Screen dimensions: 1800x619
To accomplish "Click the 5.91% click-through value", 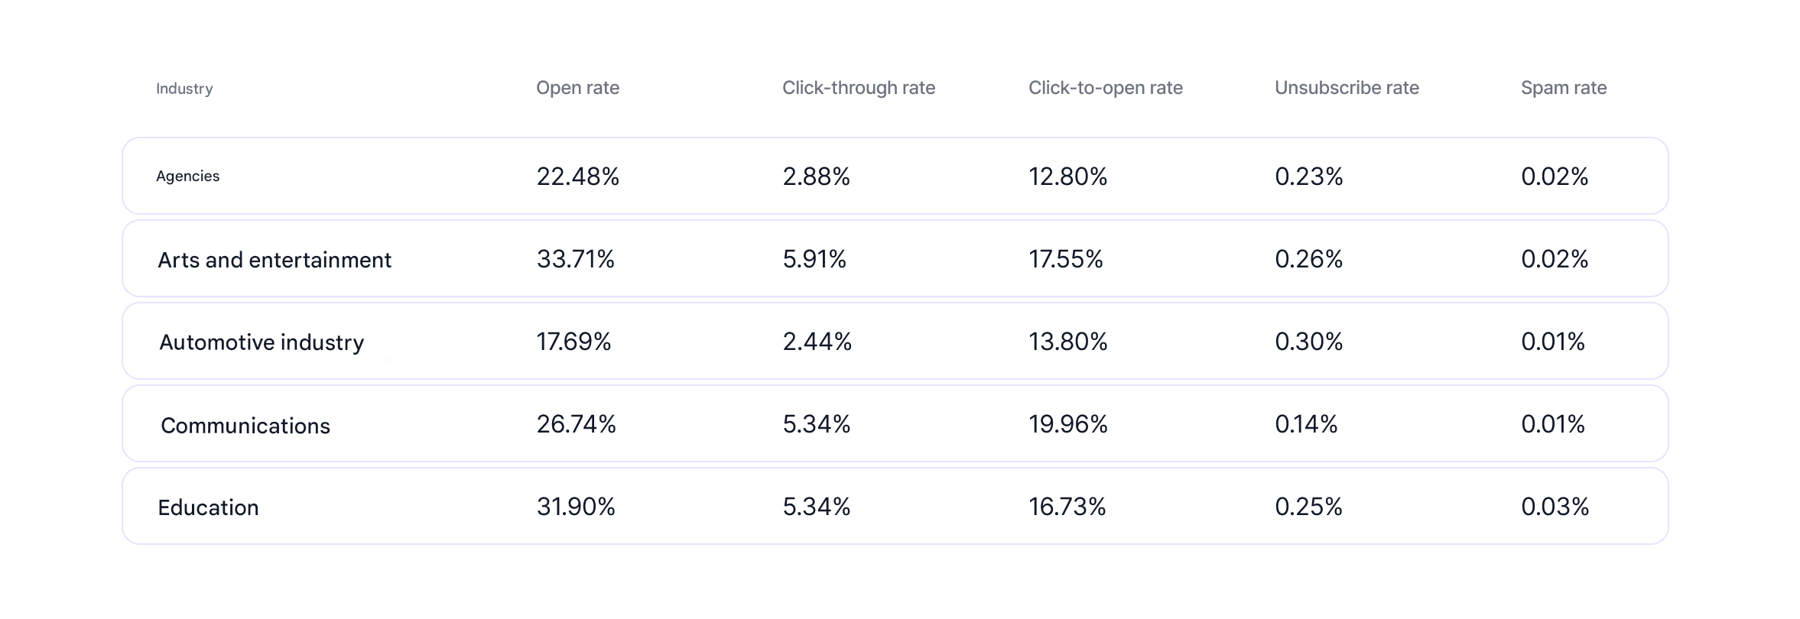I will click(814, 259).
